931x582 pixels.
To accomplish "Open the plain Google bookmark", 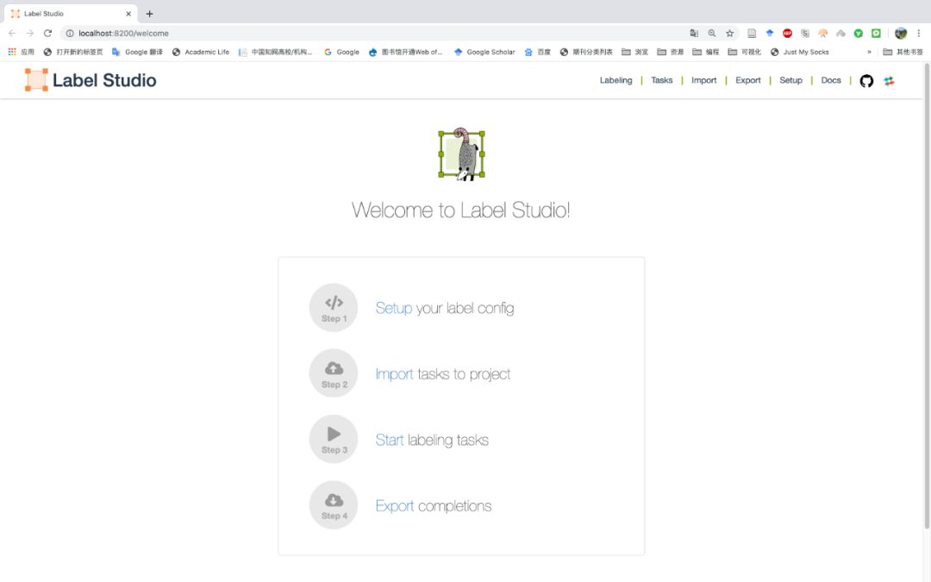I will tap(341, 53).
